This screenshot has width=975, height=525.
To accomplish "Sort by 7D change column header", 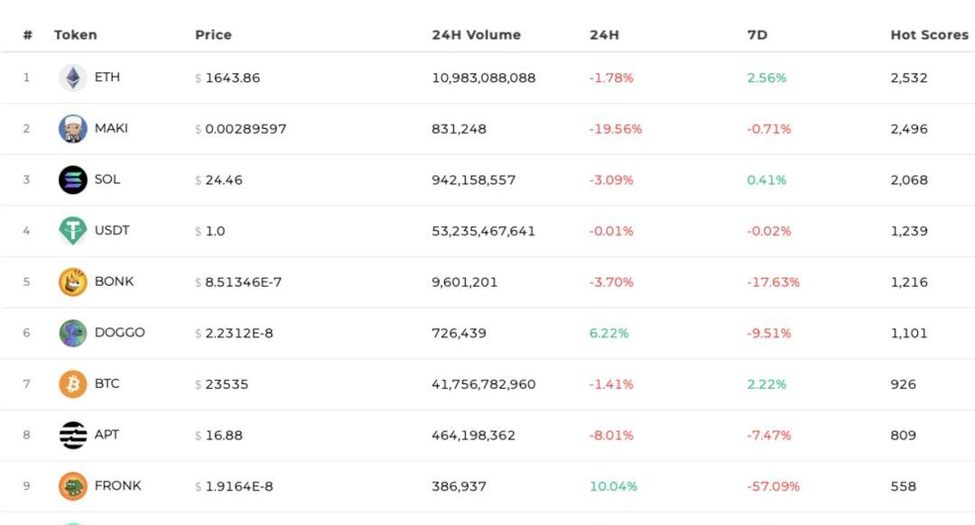I will [757, 35].
